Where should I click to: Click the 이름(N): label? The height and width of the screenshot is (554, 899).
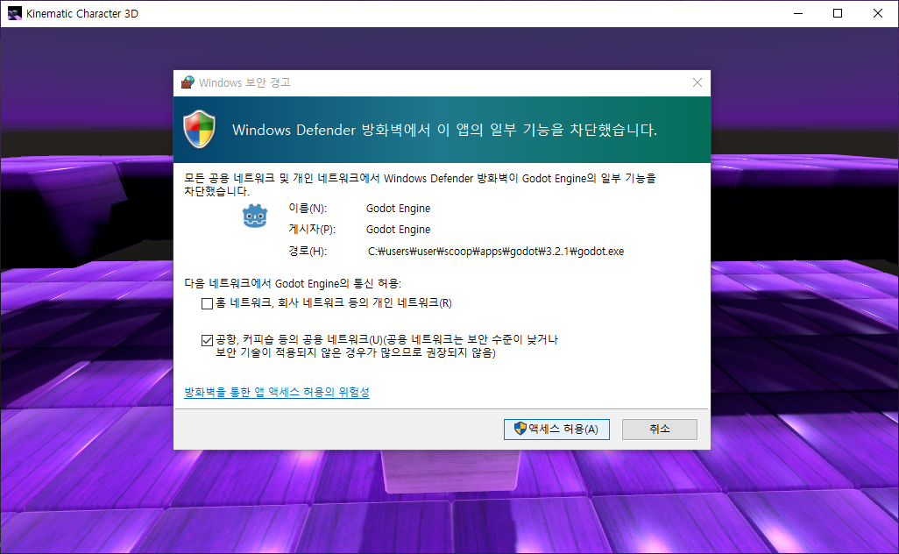click(x=308, y=208)
